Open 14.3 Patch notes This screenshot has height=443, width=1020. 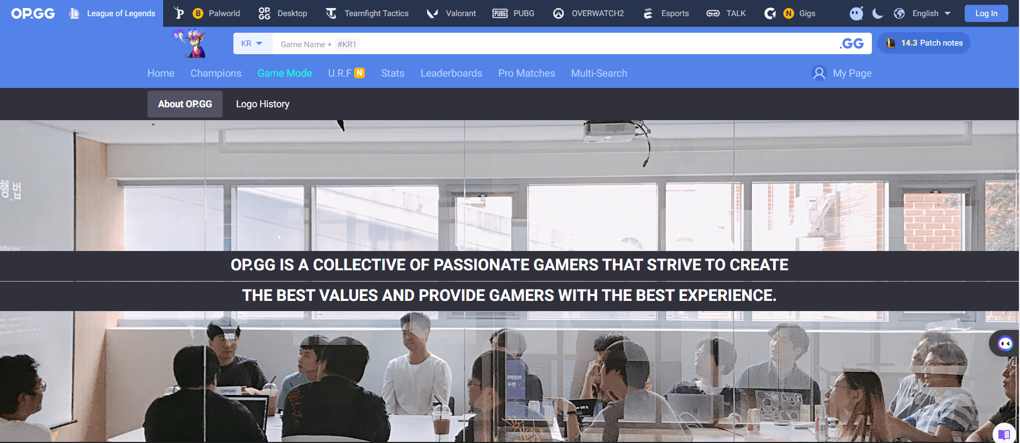point(924,43)
